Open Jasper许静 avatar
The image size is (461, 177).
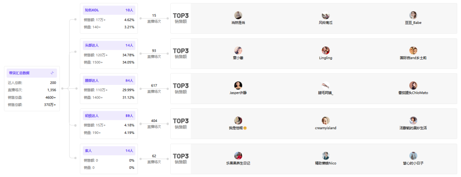(x=238, y=85)
